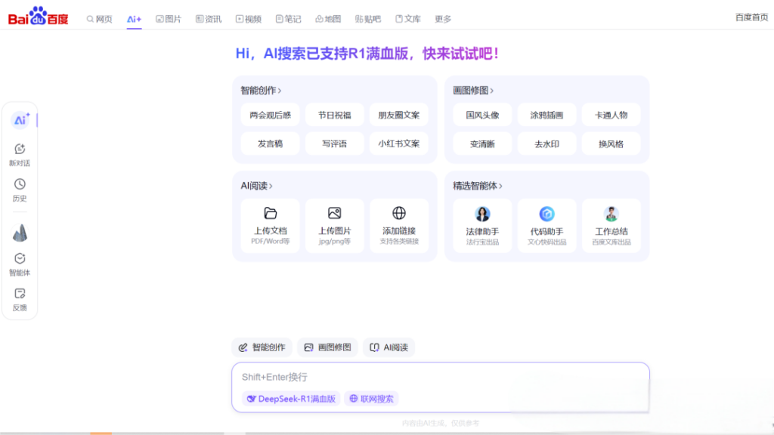Expand the 画图修图 section header
774x435 pixels.
point(473,91)
